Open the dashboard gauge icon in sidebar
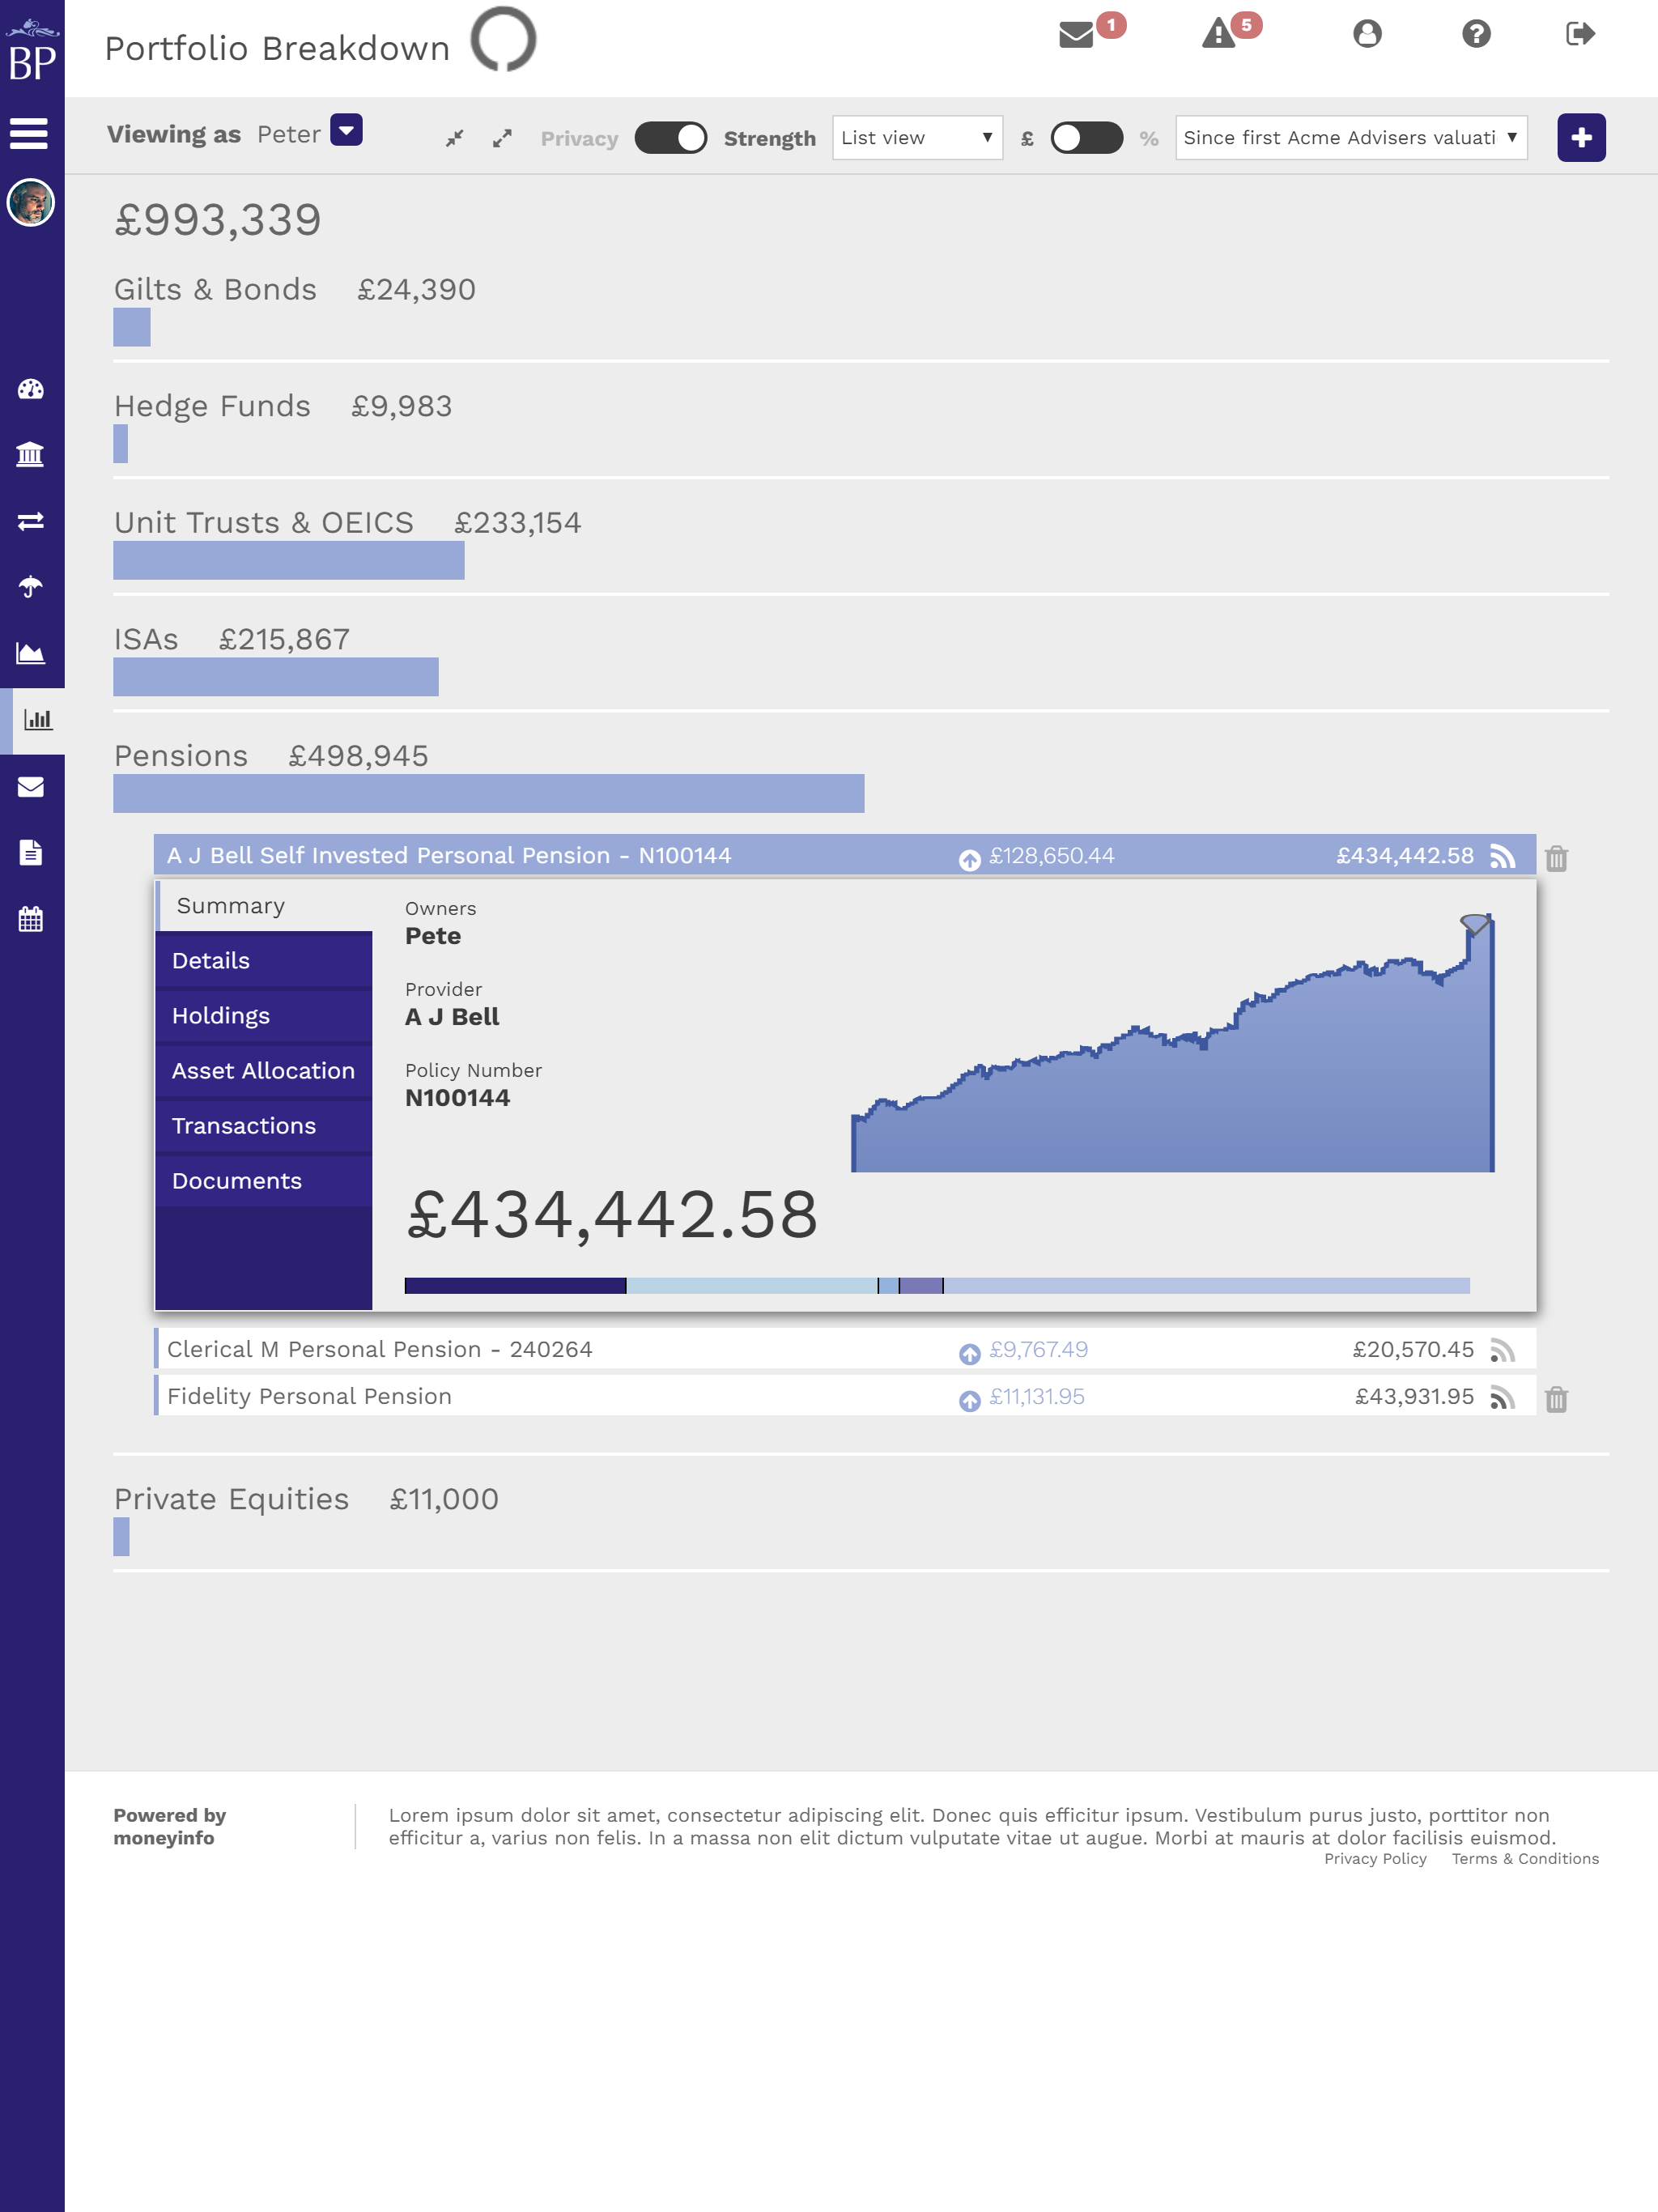The image size is (1658, 2212). coord(31,389)
